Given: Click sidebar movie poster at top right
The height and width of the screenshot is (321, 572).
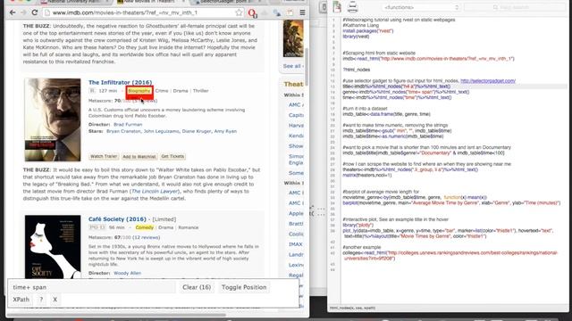Looking at the screenshot, I should pos(293,38).
